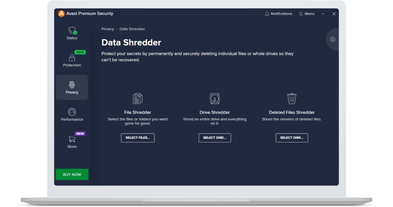Image resolution: width=393 pixels, height=207 pixels.
Task: Click the Deleted Files Shredder title
Action: click(292, 113)
